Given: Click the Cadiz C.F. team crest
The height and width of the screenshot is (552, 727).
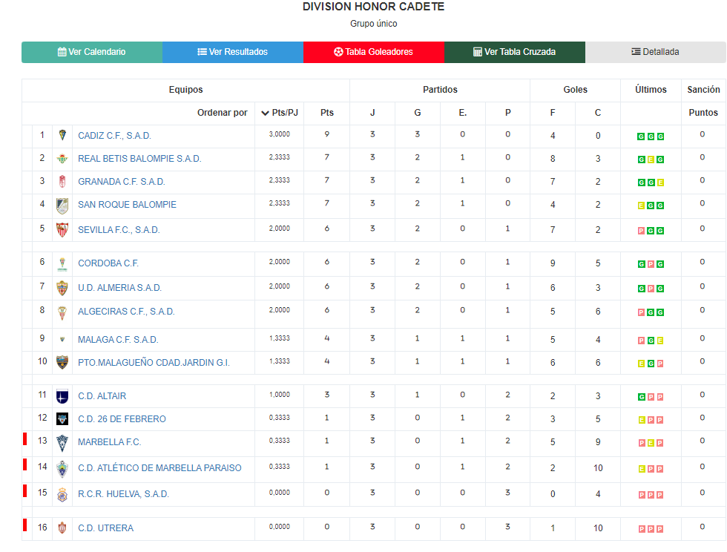Looking at the screenshot, I should pyautogui.click(x=62, y=136).
